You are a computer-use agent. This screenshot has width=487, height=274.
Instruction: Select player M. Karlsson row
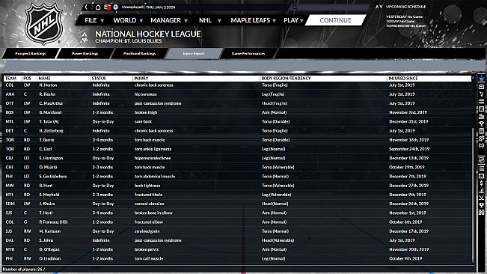click(238, 231)
